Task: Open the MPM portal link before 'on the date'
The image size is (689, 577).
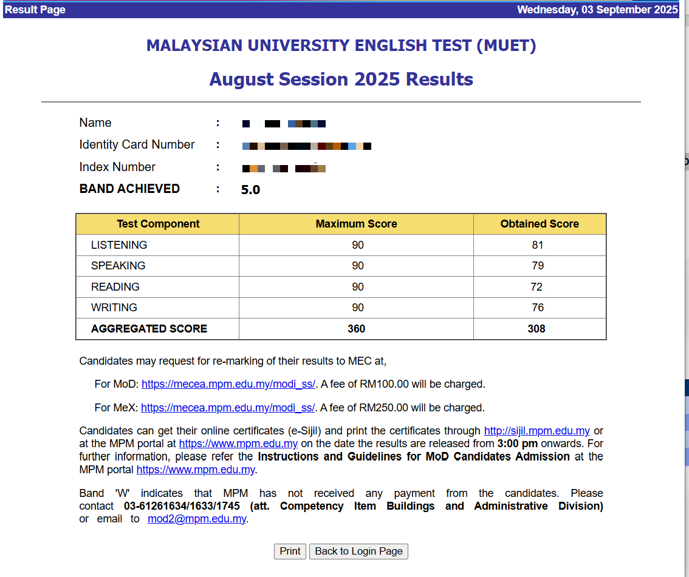Action: tap(238, 444)
